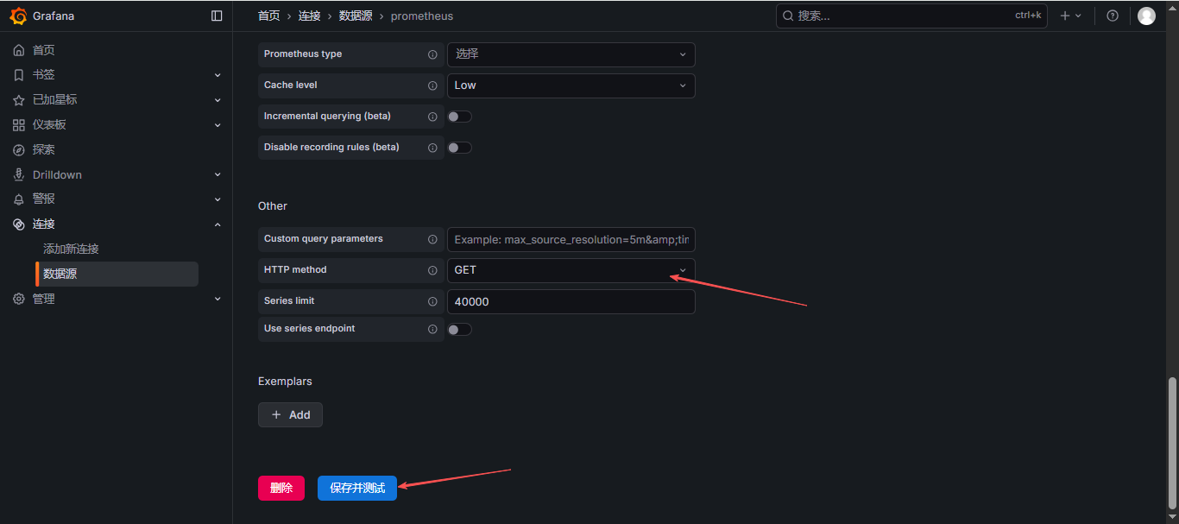
Task: Click the Series limit 40000 field
Action: [x=571, y=301]
